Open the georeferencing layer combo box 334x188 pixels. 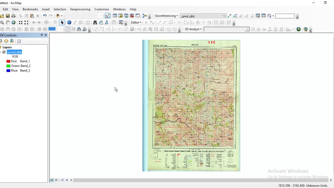(x=203, y=16)
